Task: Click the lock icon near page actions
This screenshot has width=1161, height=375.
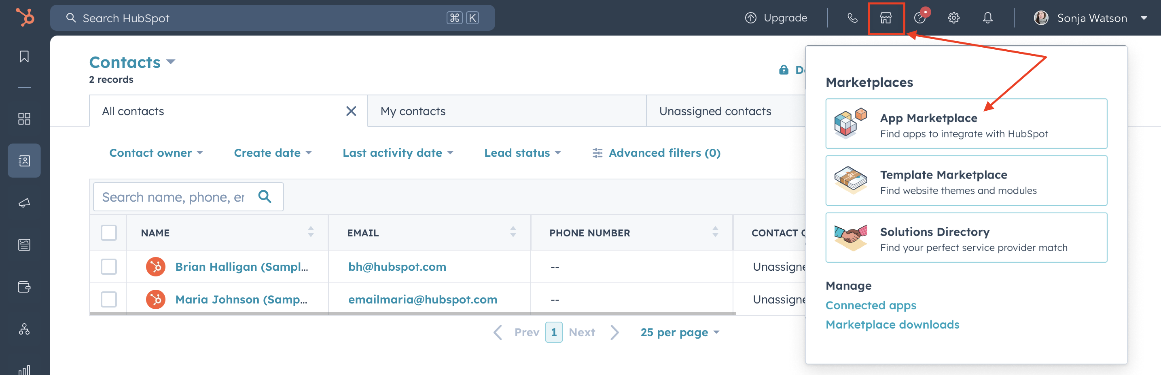Action: [x=784, y=70]
